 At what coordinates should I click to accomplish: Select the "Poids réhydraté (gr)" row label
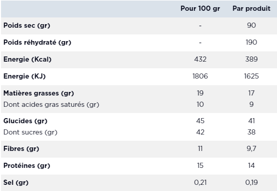(x=37, y=43)
